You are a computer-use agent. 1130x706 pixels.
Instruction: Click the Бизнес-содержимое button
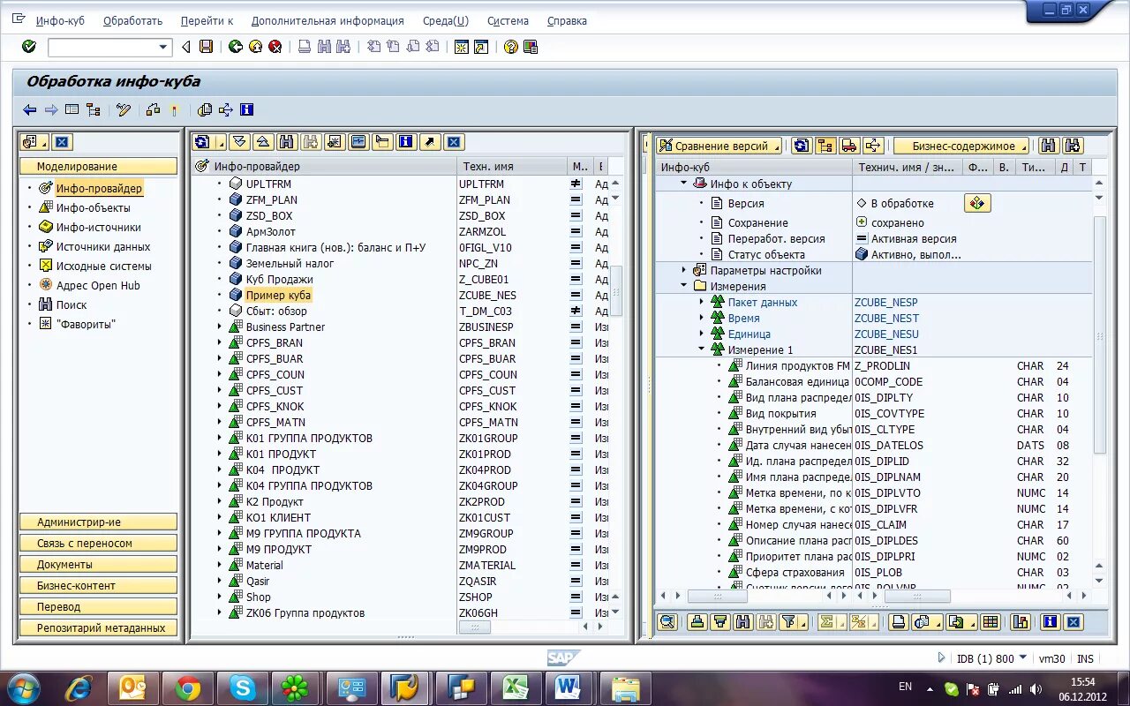pos(962,146)
